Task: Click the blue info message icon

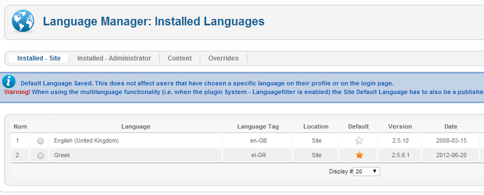Action: (x=9, y=82)
